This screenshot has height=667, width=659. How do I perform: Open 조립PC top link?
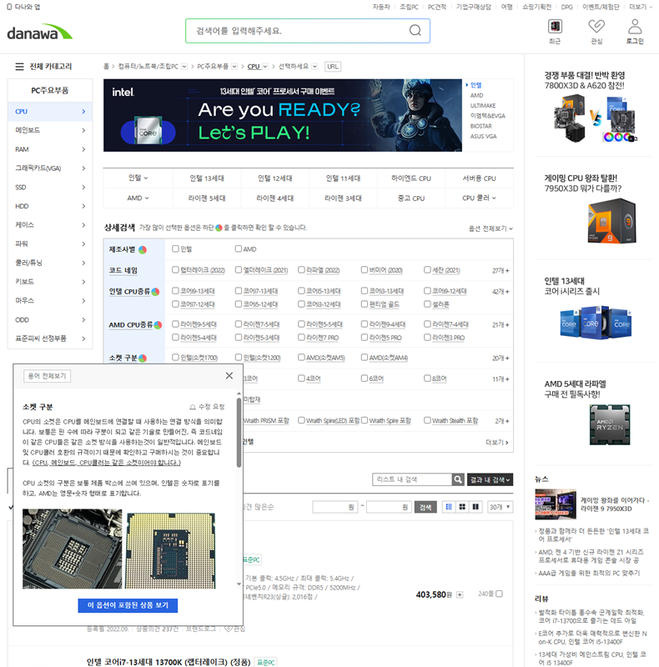(409, 7)
